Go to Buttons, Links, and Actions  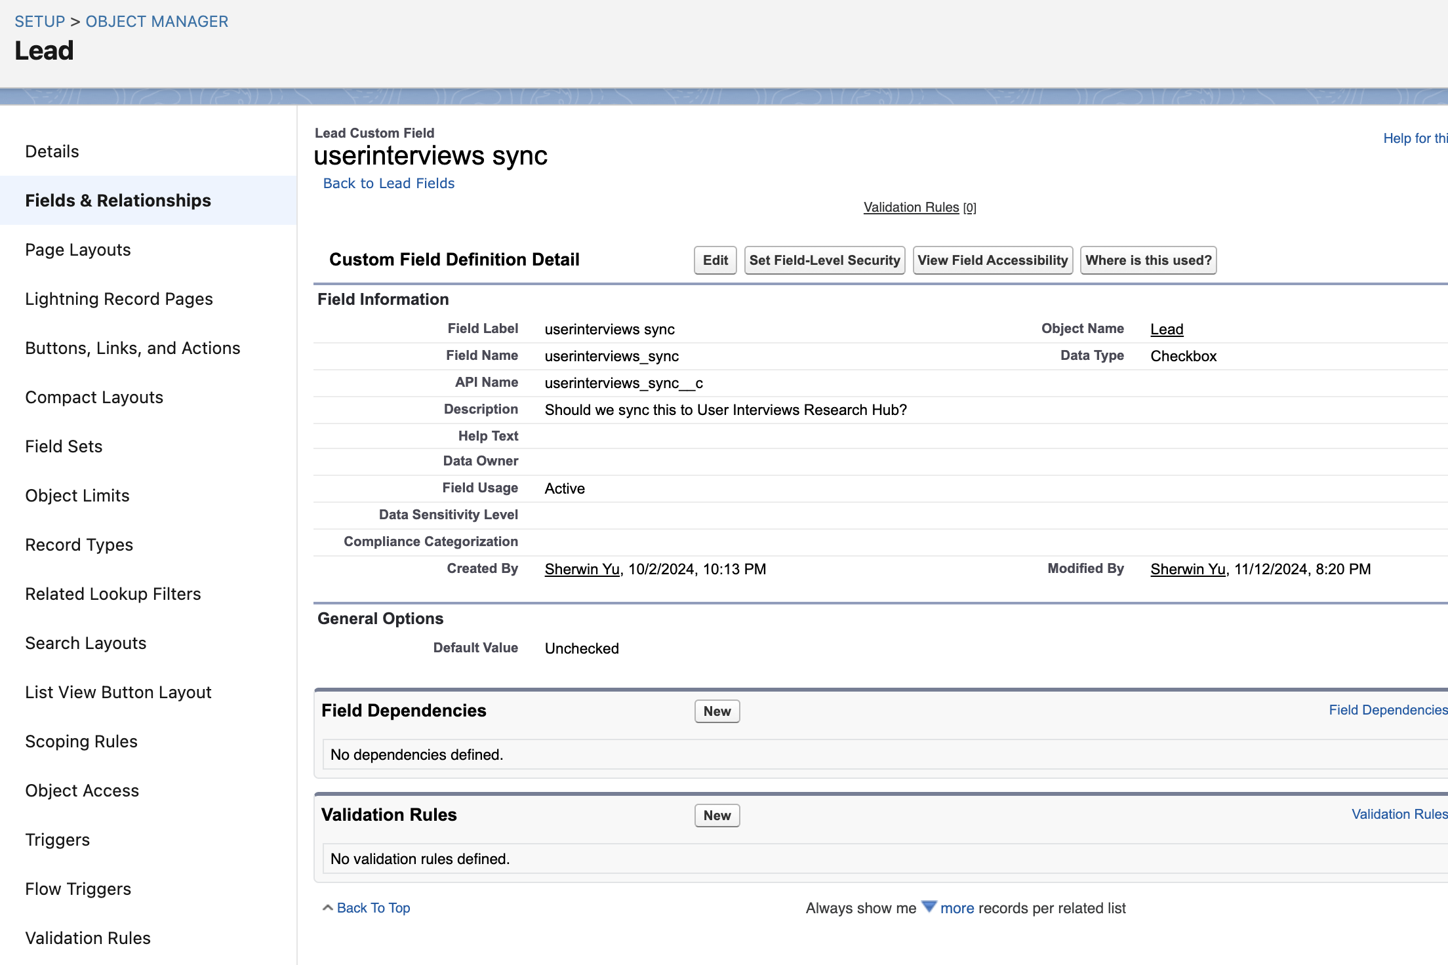[x=132, y=348]
